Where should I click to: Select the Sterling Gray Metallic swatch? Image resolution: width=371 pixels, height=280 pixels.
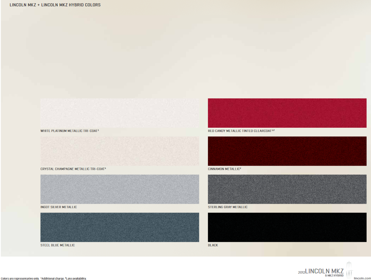click(x=287, y=189)
